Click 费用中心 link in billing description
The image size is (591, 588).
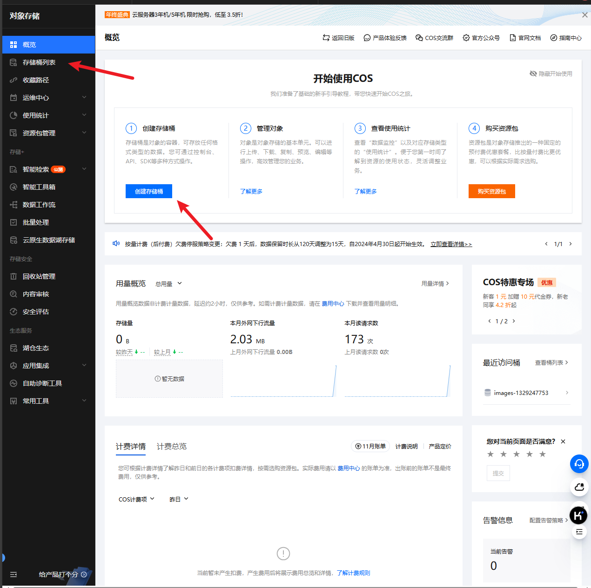[349, 468]
